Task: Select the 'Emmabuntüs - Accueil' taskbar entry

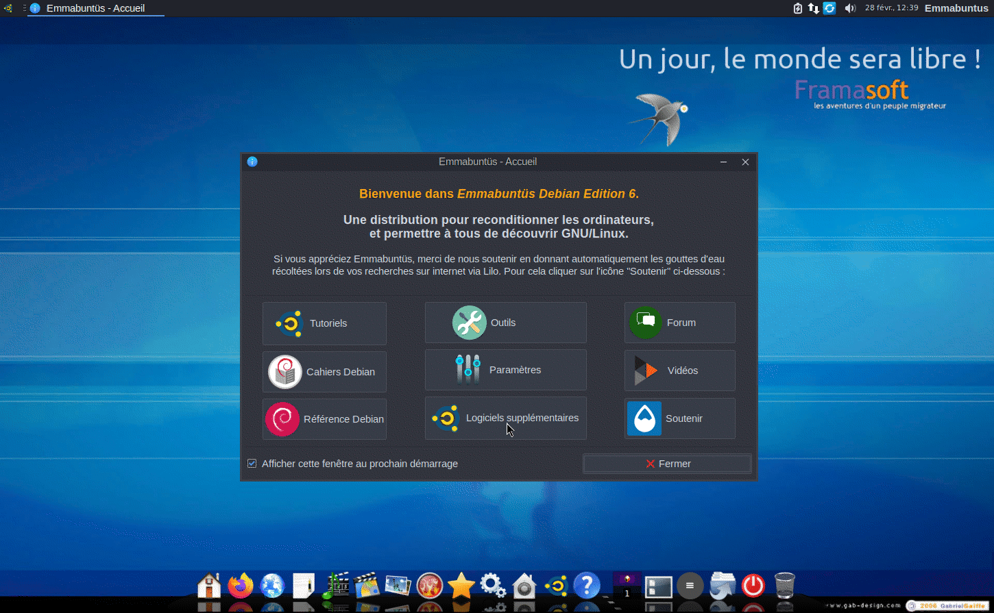Action: [95, 8]
